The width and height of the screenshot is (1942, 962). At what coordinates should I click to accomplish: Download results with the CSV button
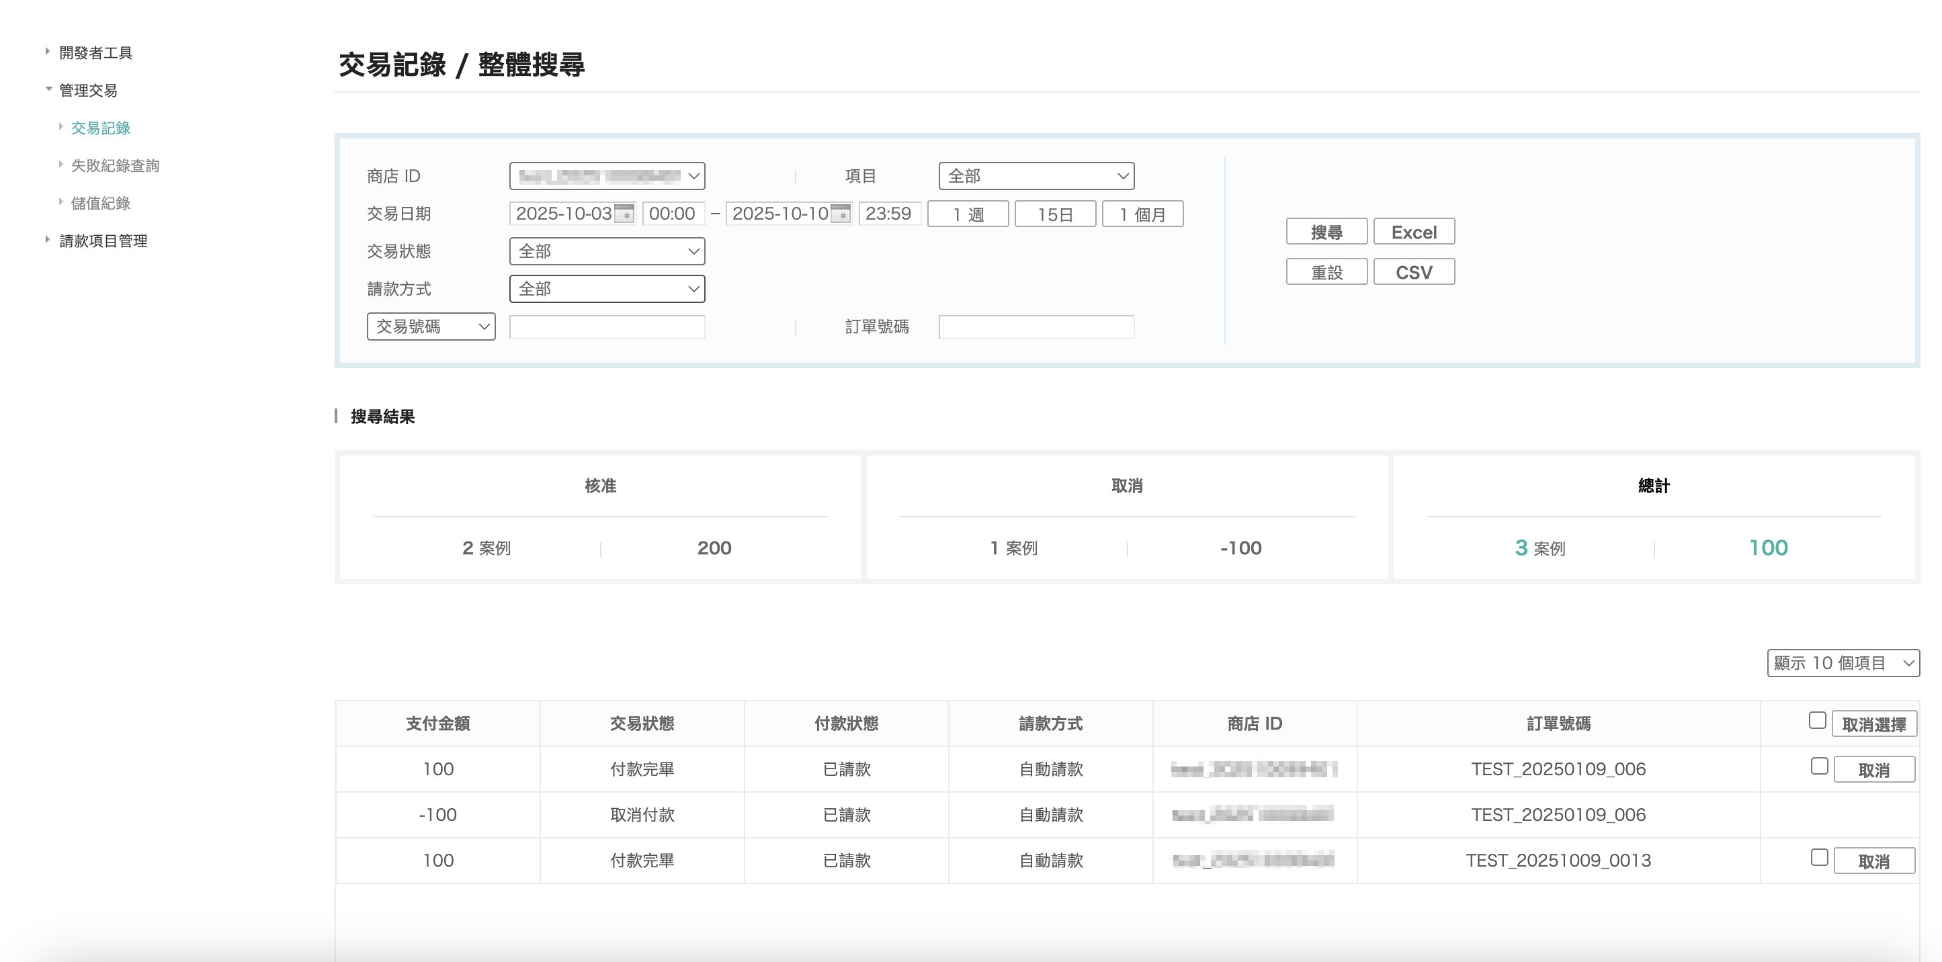tap(1414, 272)
